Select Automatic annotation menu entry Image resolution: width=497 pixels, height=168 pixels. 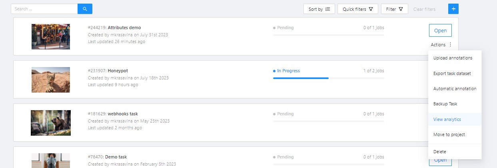(x=455, y=89)
